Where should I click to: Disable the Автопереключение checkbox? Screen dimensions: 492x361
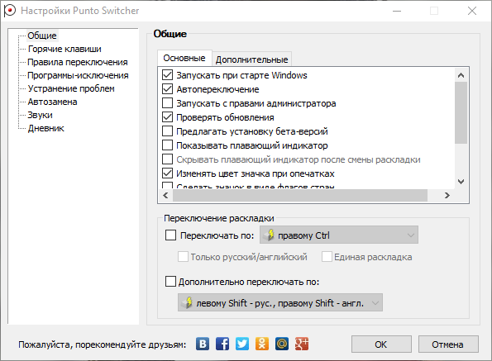point(167,89)
